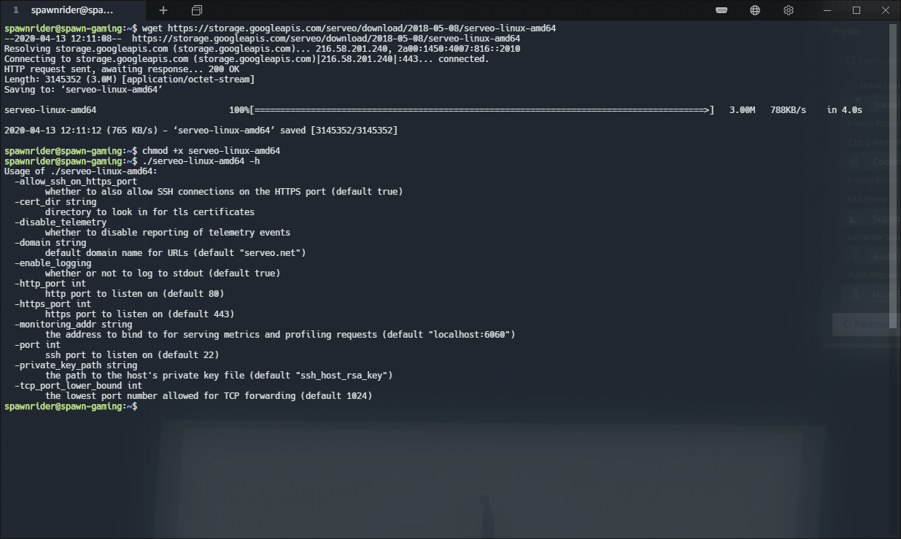Click the -tcp_port_lower_bound int option text
Viewport: 901px width, 539px height.
78,386
